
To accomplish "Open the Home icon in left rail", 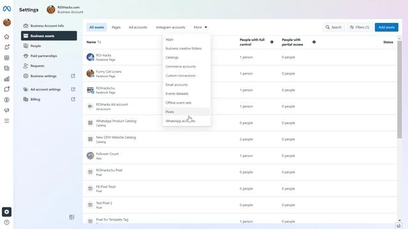I will (x=7, y=37).
